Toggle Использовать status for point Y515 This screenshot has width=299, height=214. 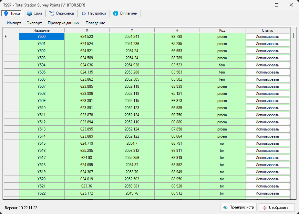pyautogui.click(x=267, y=143)
